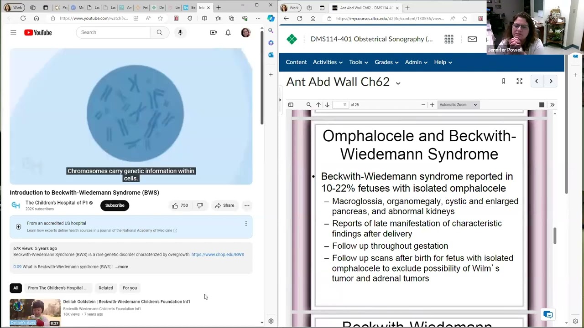Open the chop.edu/BWS link in description
The height and width of the screenshot is (328, 584).
[x=218, y=255]
